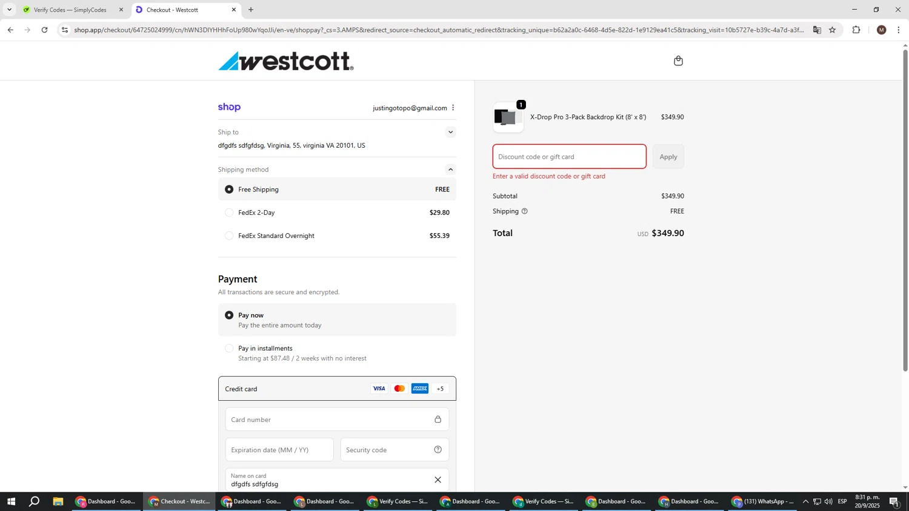The image size is (909, 511).
Task: Close the Verify Codes tab
Action: pyautogui.click(x=121, y=10)
